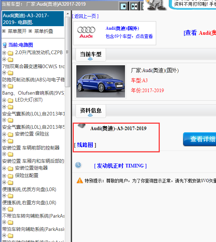Click the sidebar vertical scrollbar thumb

(68, 52)
